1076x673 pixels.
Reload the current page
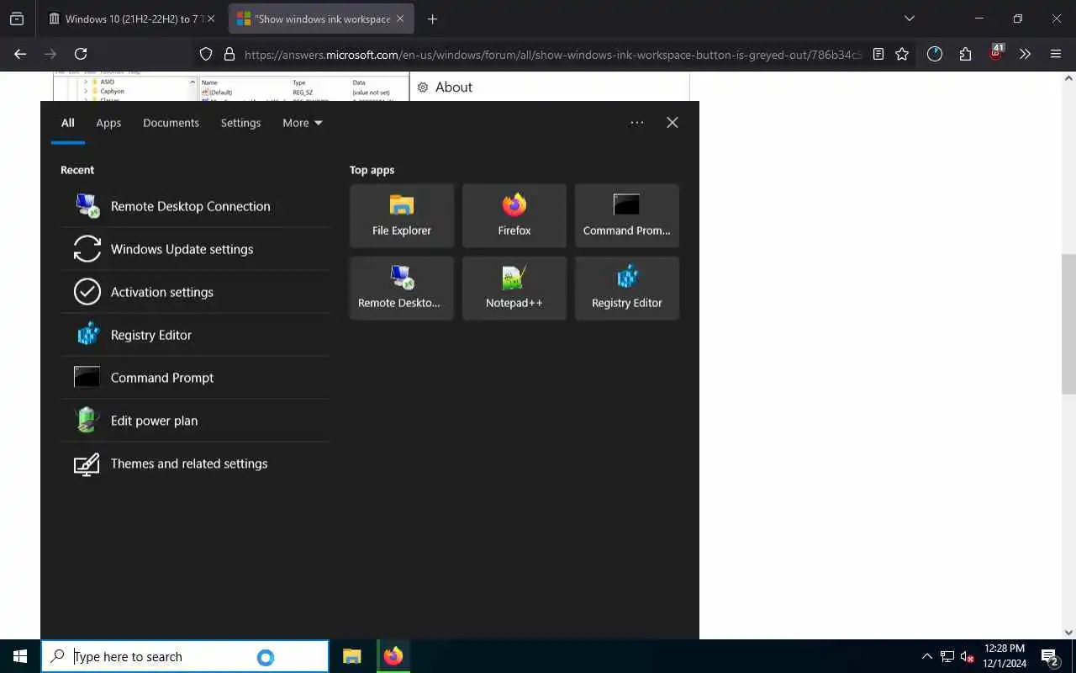[x=81, y=54]
